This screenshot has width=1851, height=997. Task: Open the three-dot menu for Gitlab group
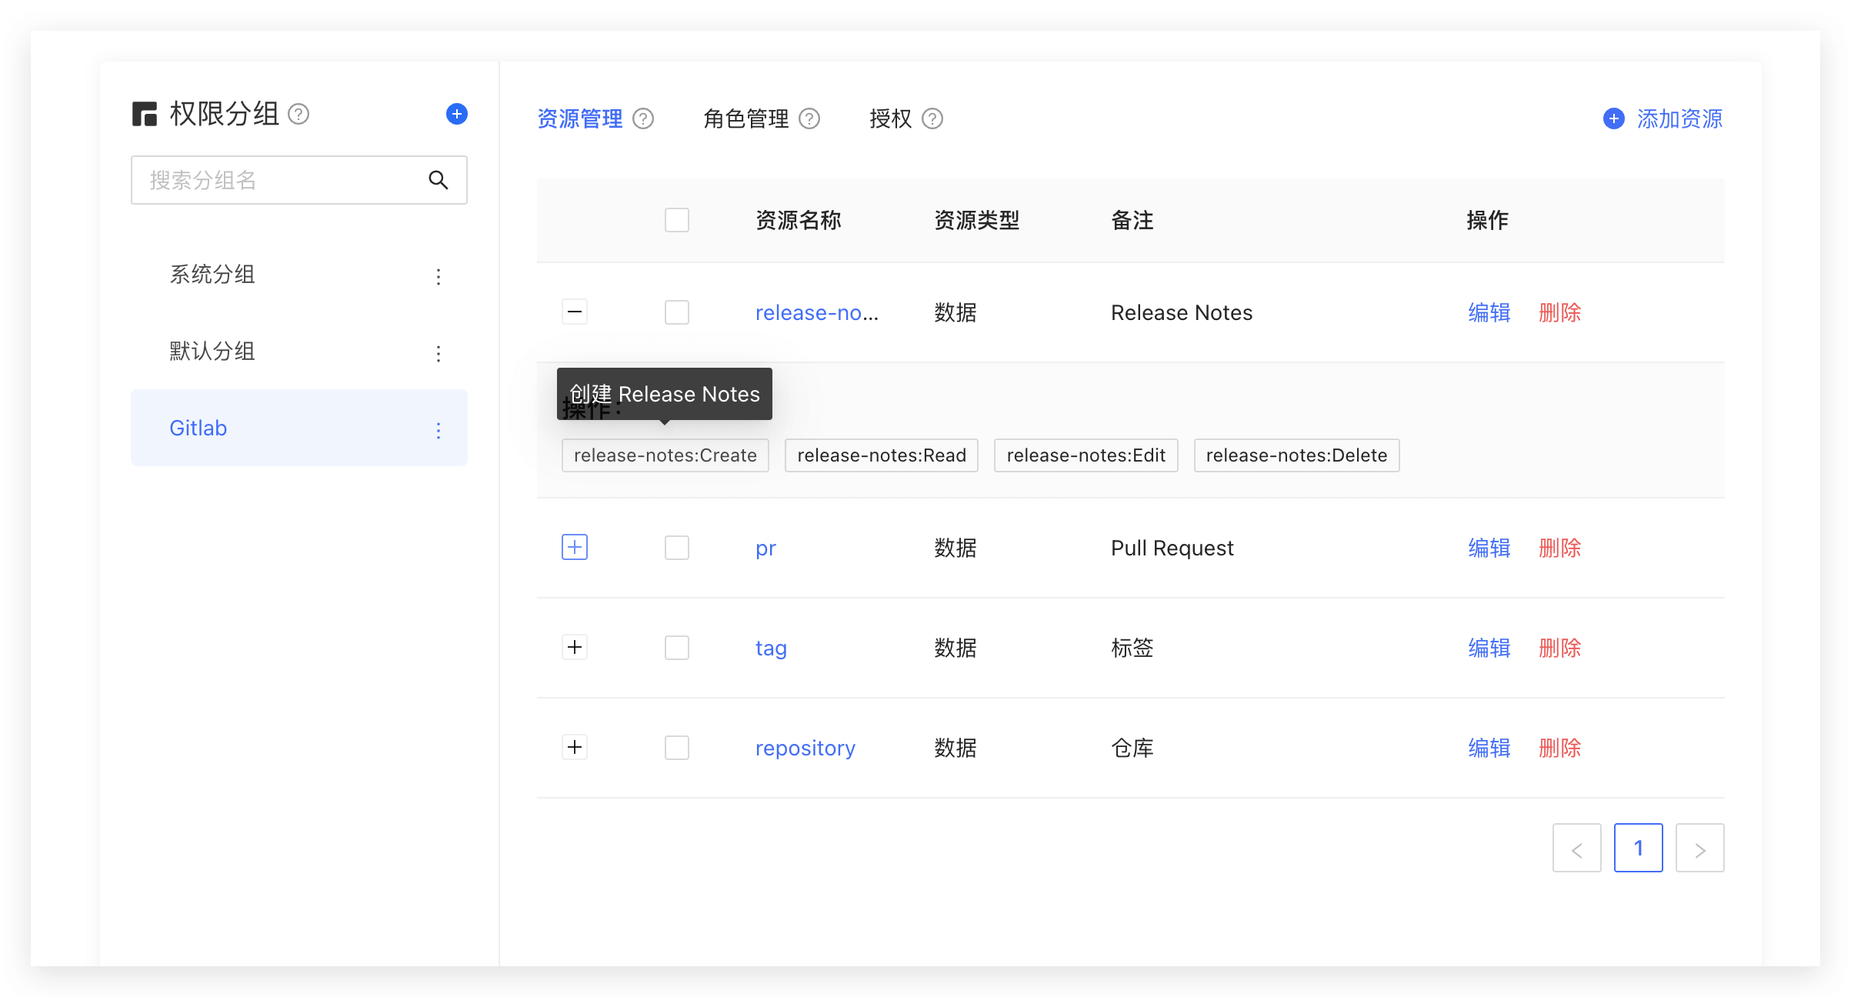[x=439, y=430]
